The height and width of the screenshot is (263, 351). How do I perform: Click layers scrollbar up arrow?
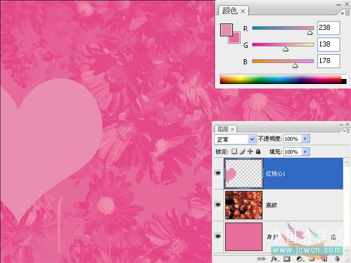[347, 162]
